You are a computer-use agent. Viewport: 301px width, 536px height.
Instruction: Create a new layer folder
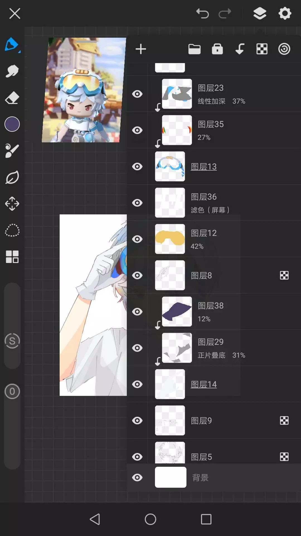[195, 49]
